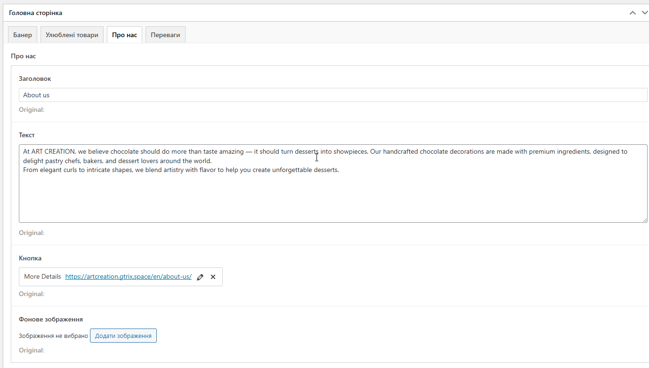The width and height of the screenshot is (649, 368).
Task: Select the Про нас tab
Action: 125,35
